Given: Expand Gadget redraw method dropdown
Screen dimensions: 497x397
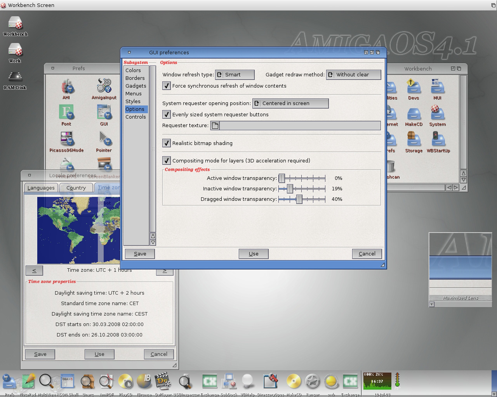Looking at the screenshot, I should [353, 74].
